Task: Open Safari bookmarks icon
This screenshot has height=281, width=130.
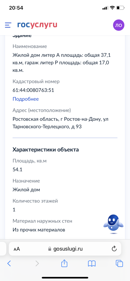Action: pos(92,263)
